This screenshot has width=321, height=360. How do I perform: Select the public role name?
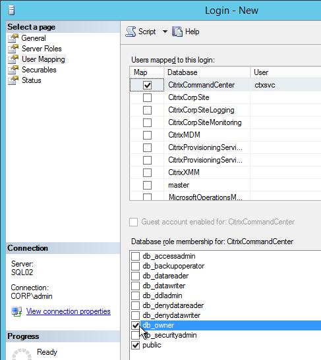coord(152,345)
